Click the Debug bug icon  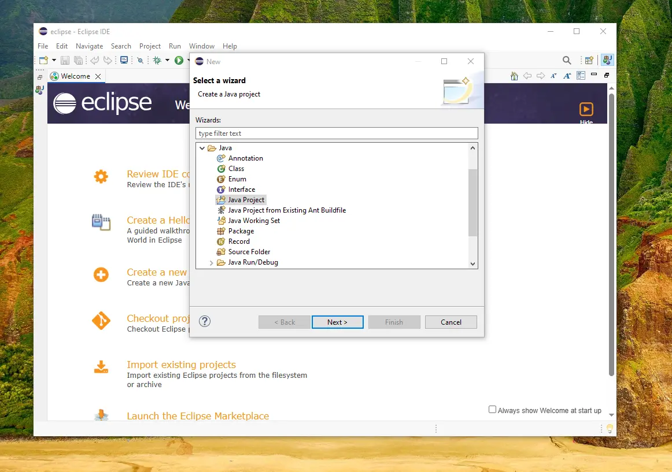click(157, 61)
